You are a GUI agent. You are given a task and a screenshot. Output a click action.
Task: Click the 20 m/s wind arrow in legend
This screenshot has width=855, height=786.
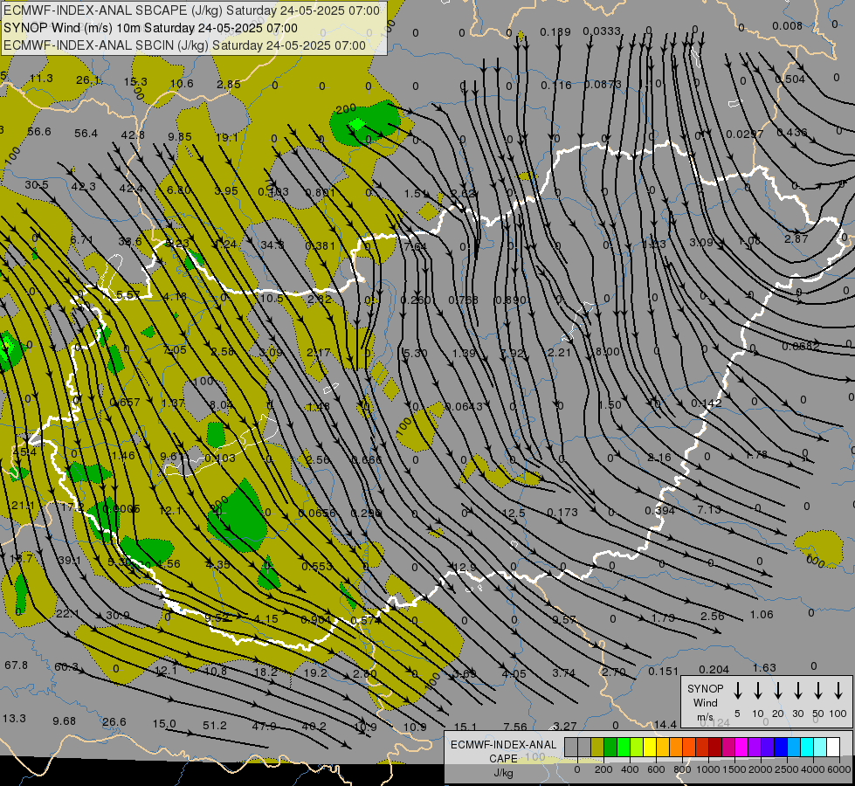[x=778, y=691]
